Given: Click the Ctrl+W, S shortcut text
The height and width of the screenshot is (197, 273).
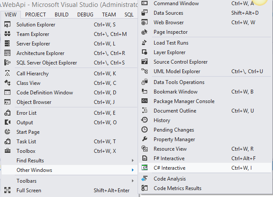Looking at the screenshot, I should pyautogui.click(x=105, y=25).
